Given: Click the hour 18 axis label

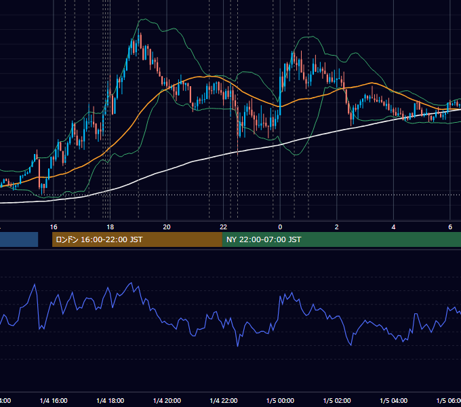Looking at the screenshot, I should (111, 227).
